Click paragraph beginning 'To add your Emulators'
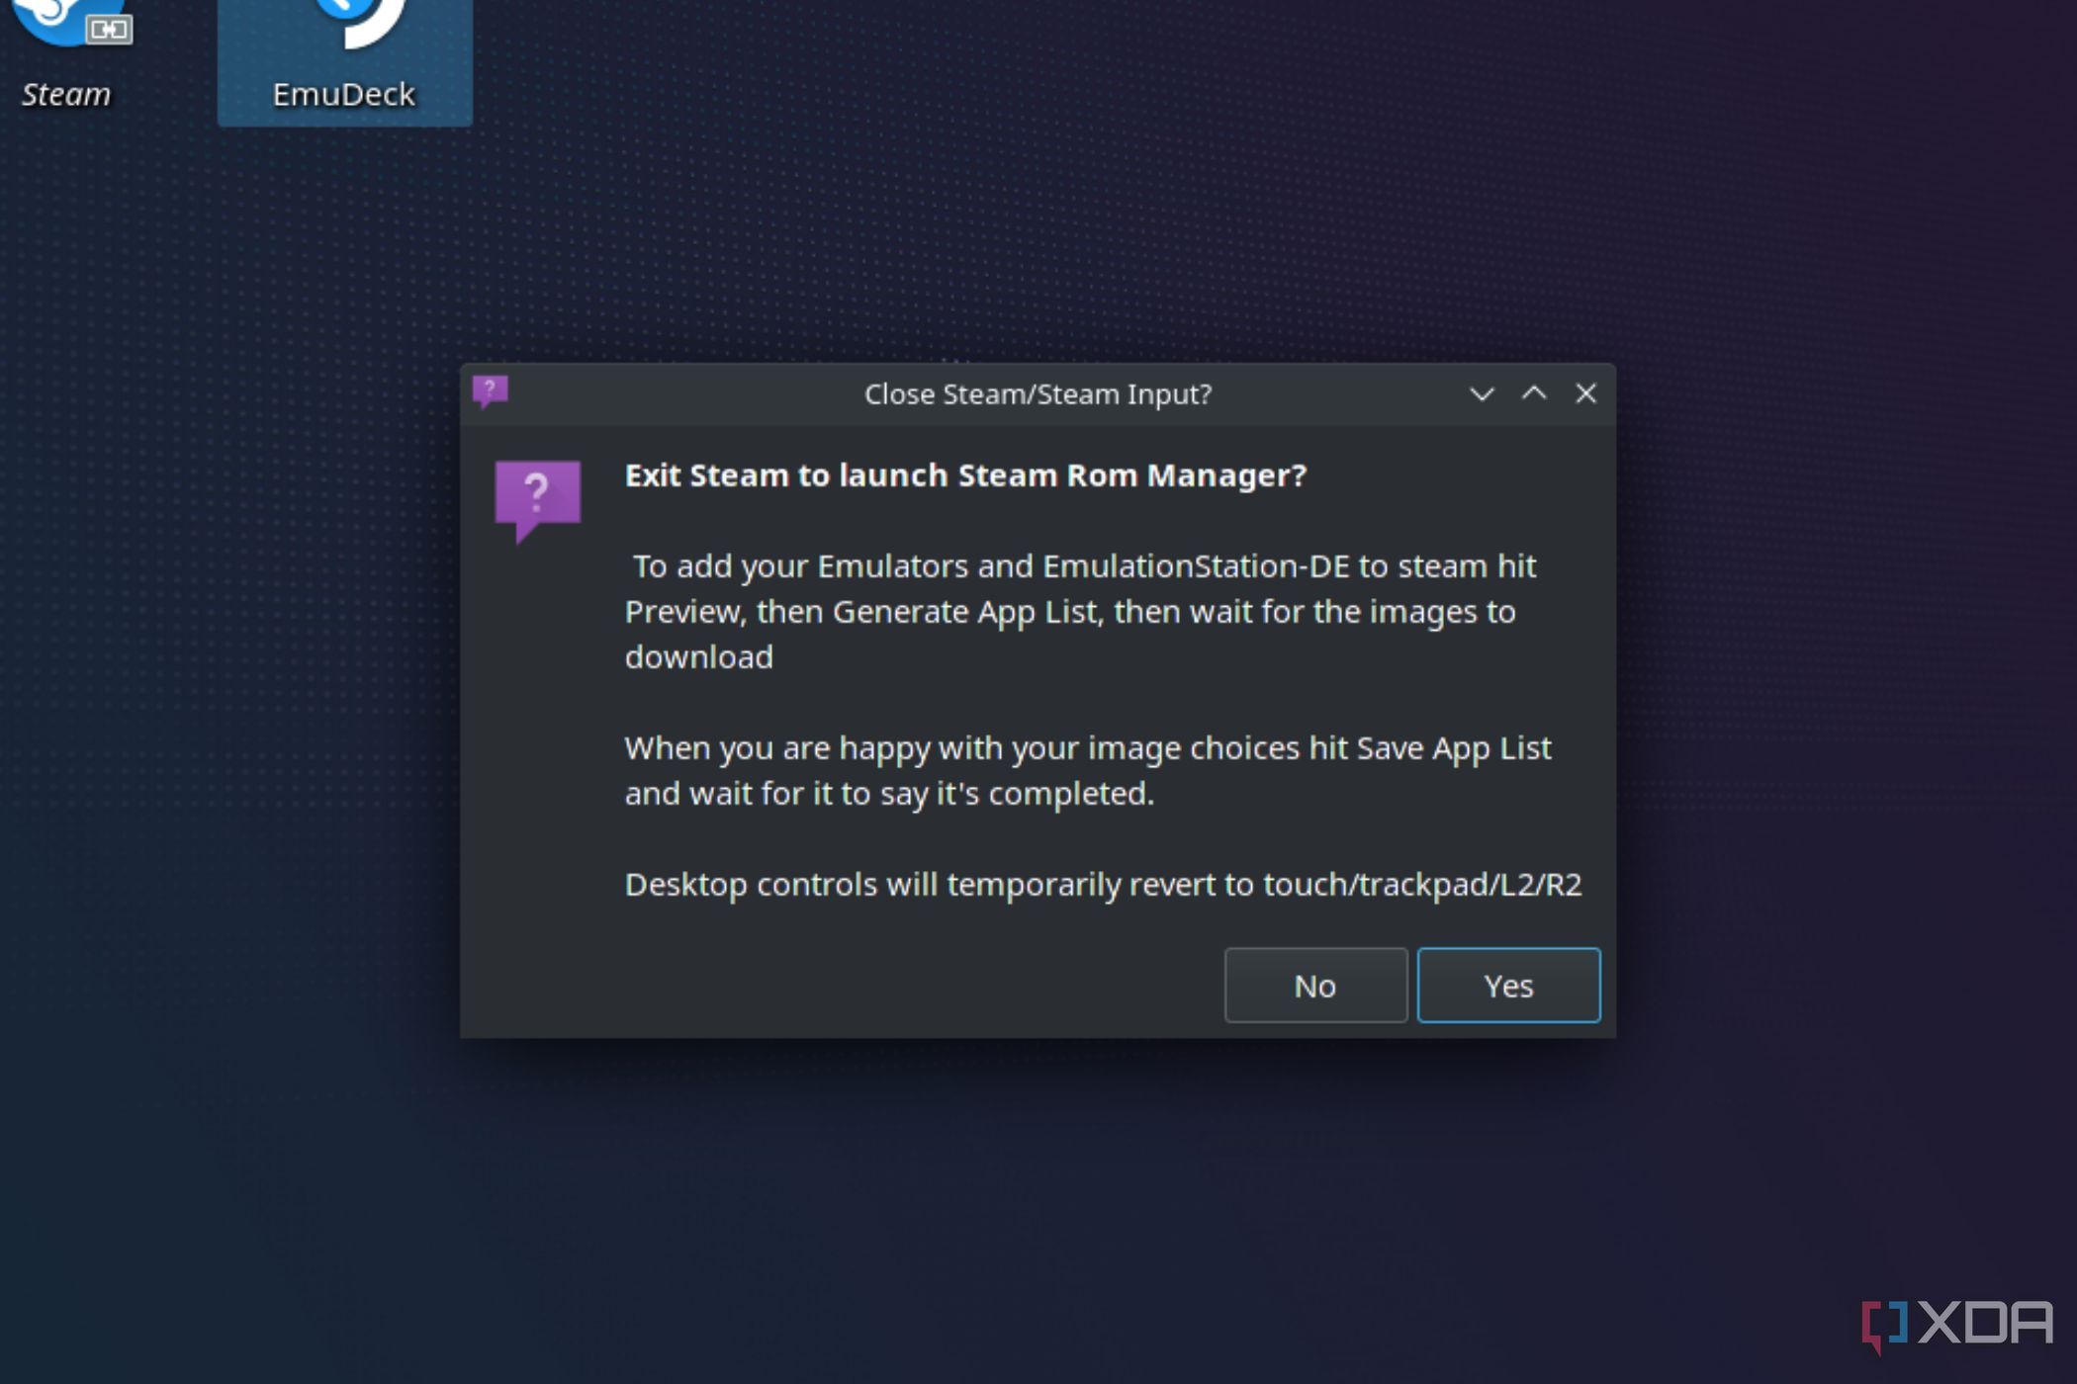Viewport: 2077px width, 1384px height. [1080, 611]
